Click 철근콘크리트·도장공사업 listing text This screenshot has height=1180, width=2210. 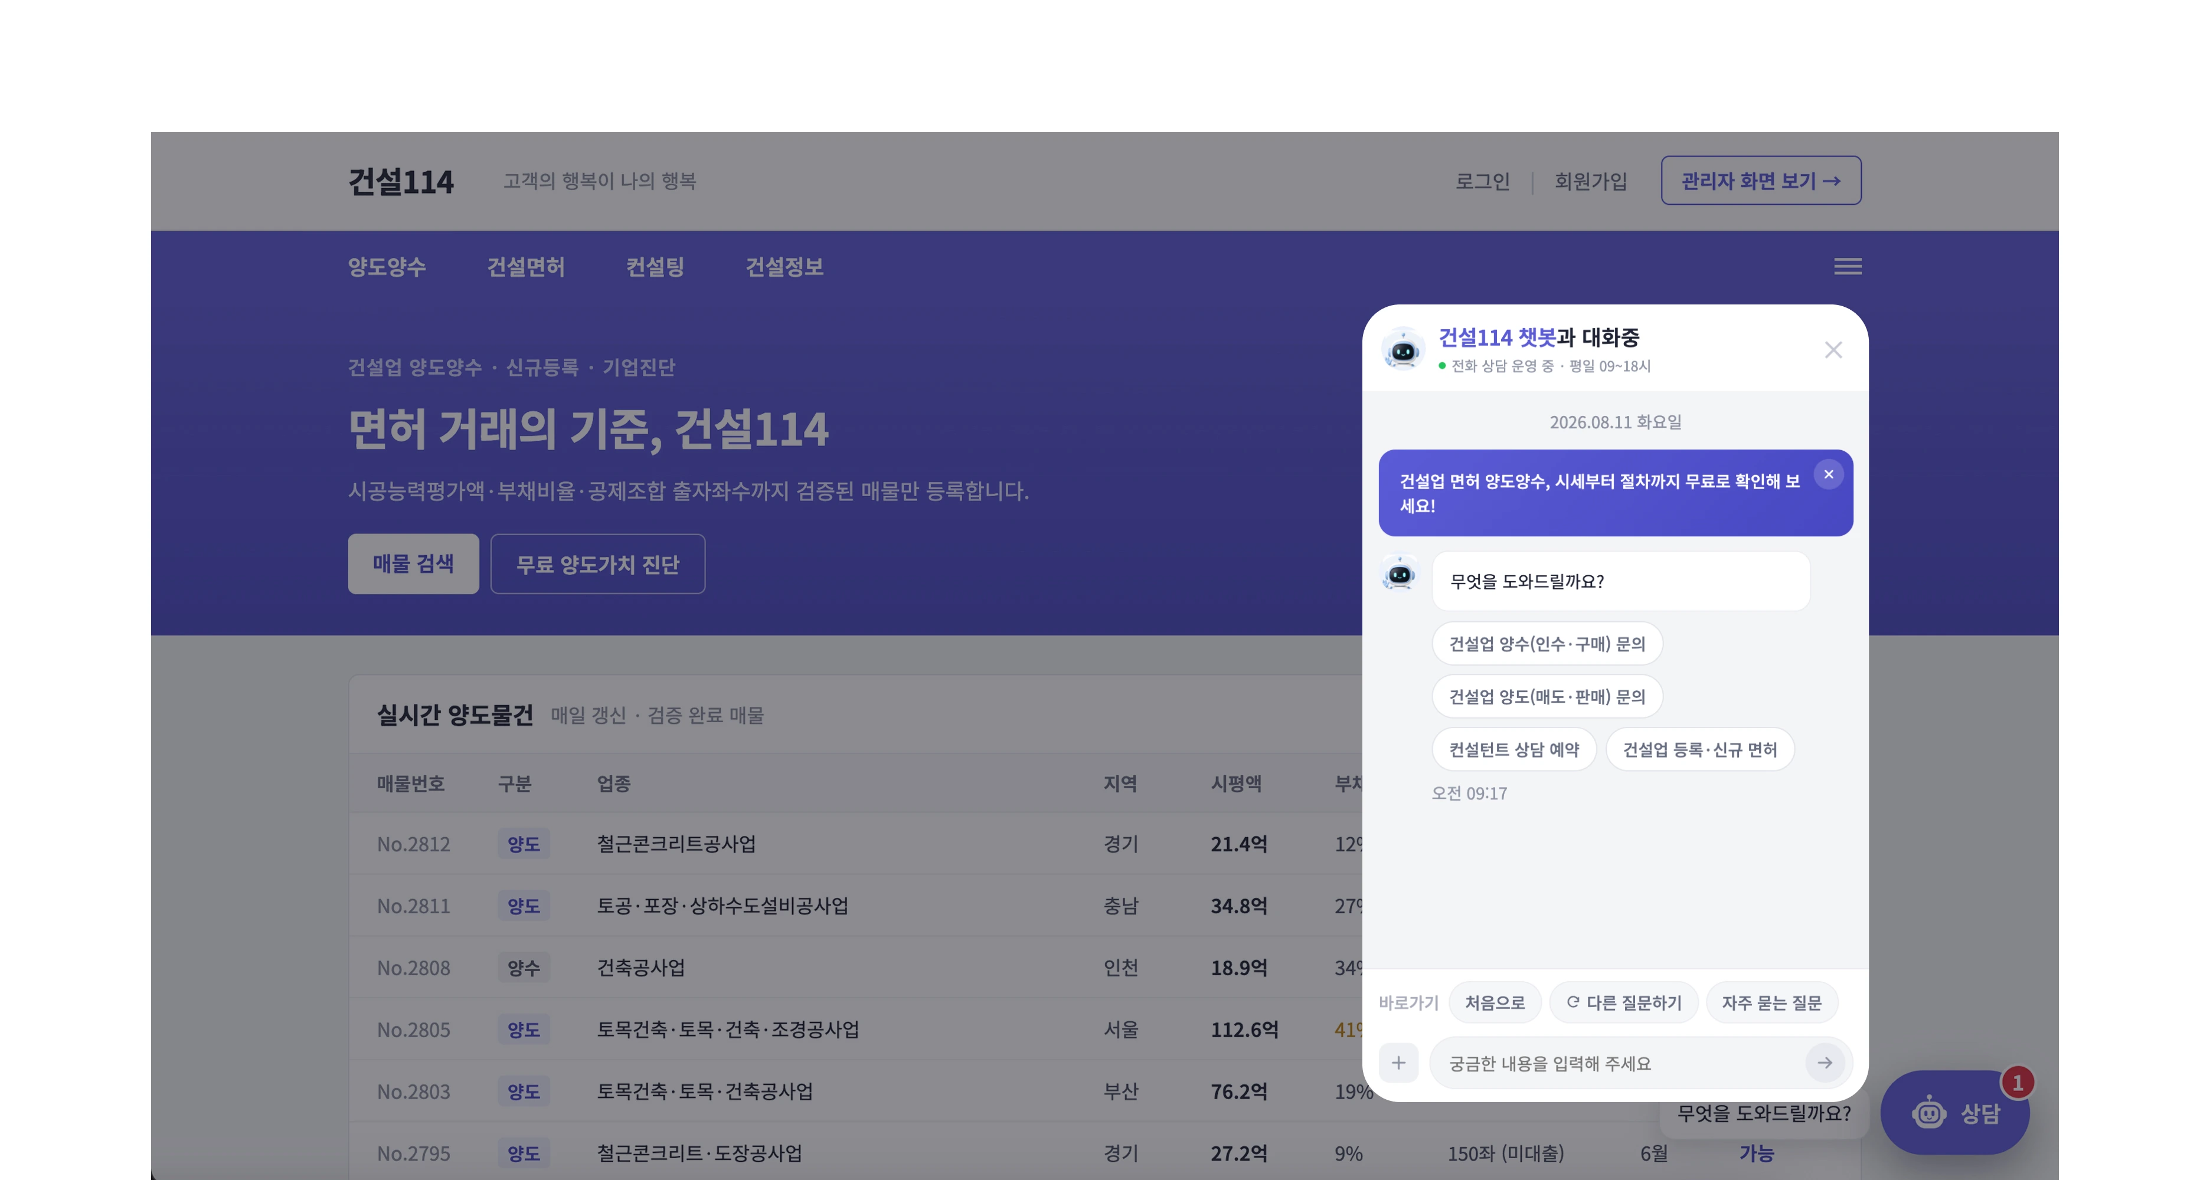[x=699, y=1152]
